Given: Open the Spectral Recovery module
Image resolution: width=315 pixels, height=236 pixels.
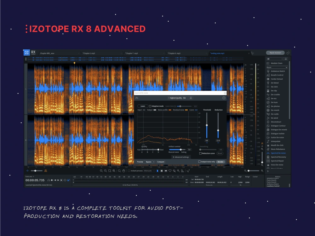Looking at the screenshot, I should pyautogui.click(x=276, y=157).
